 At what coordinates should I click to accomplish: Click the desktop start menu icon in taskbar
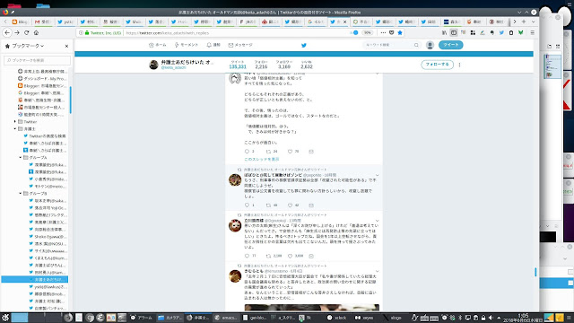5,318
